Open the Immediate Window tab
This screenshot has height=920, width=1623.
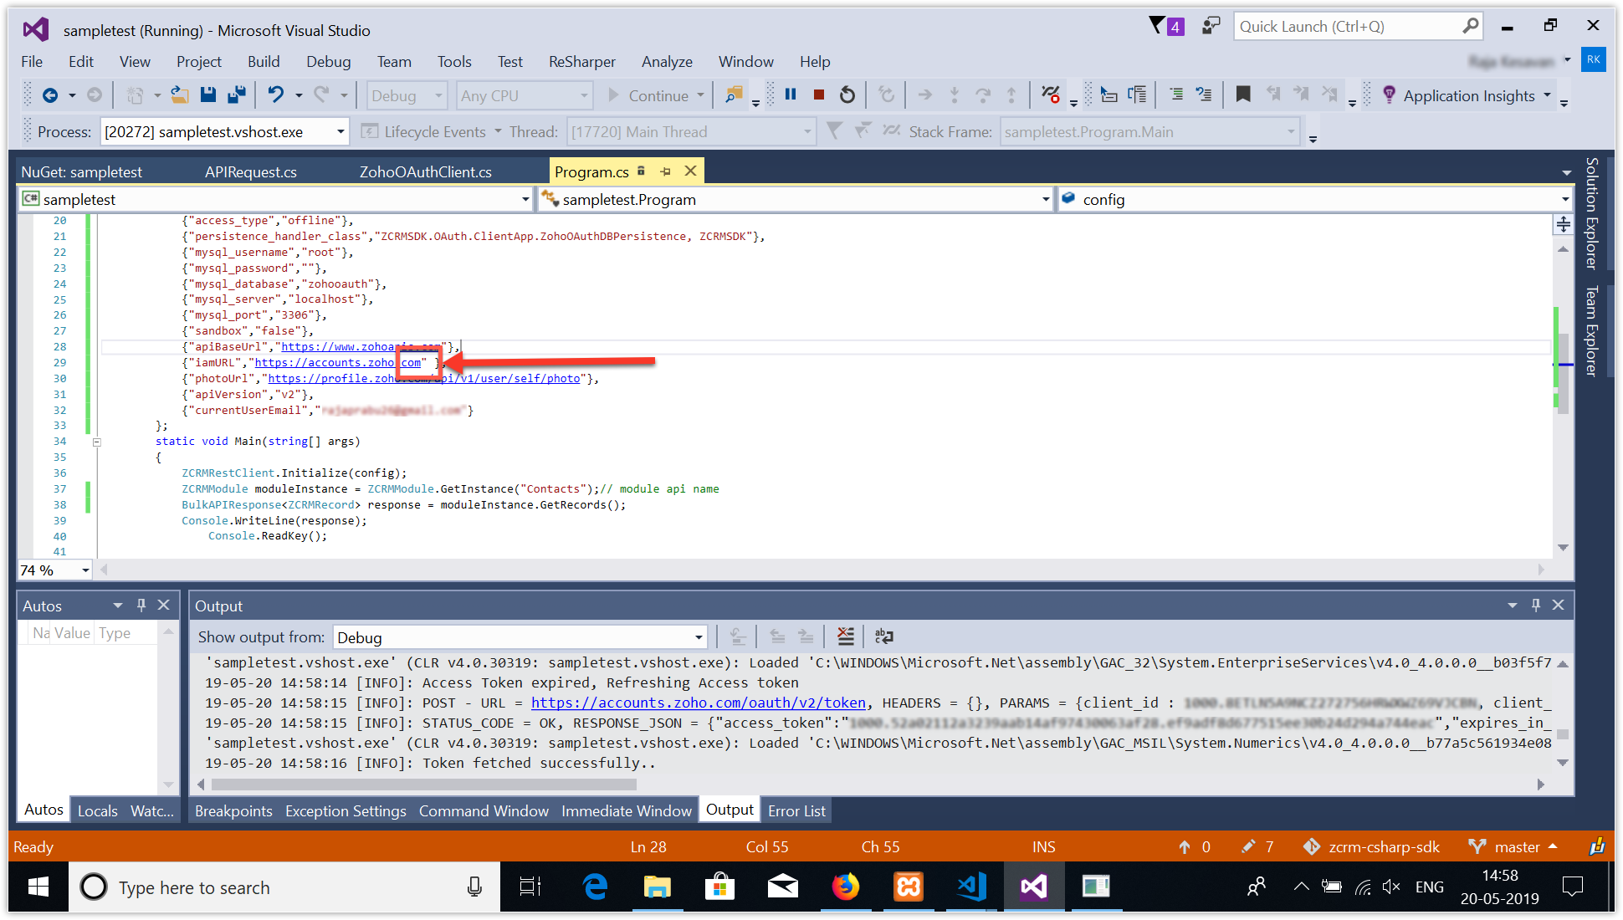click(x=627, y=810)
